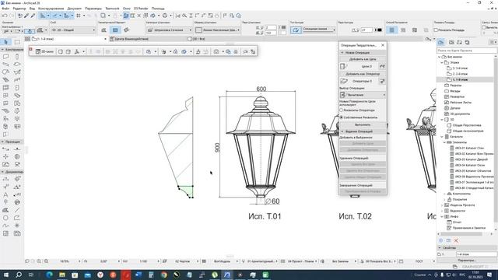Select the Arrow tool in the toolbox

6,42
